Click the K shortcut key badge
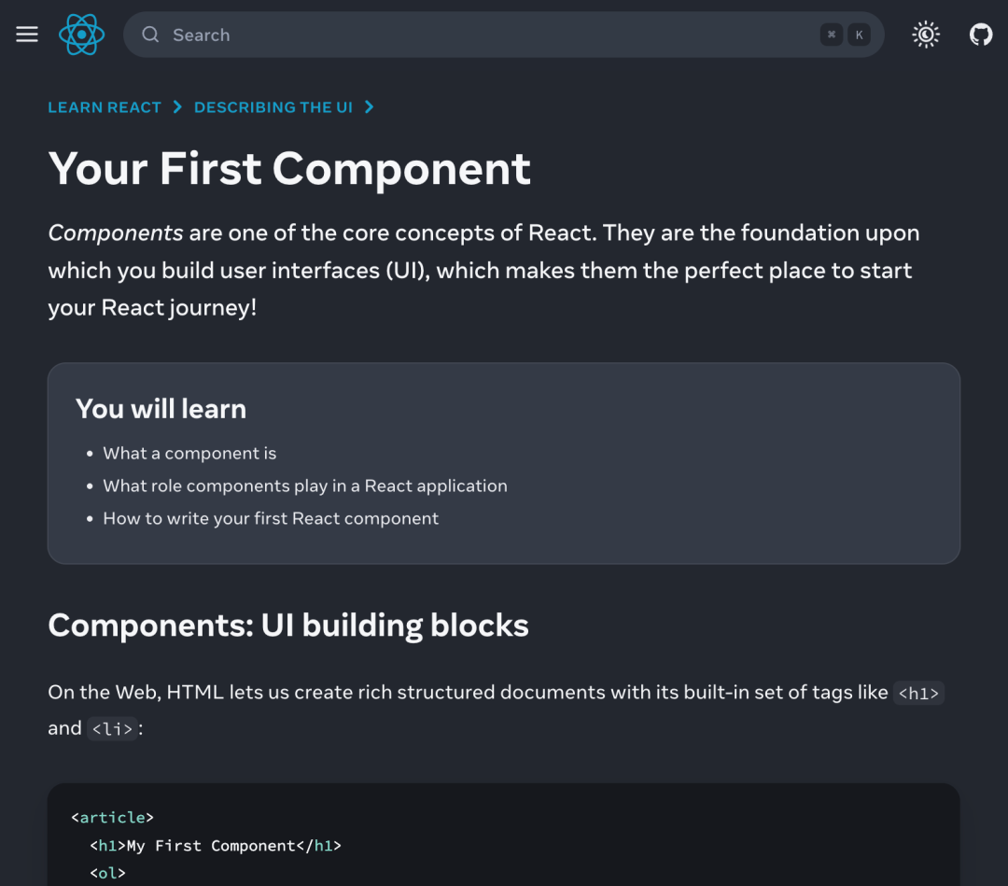 click(x=859, y=35)
